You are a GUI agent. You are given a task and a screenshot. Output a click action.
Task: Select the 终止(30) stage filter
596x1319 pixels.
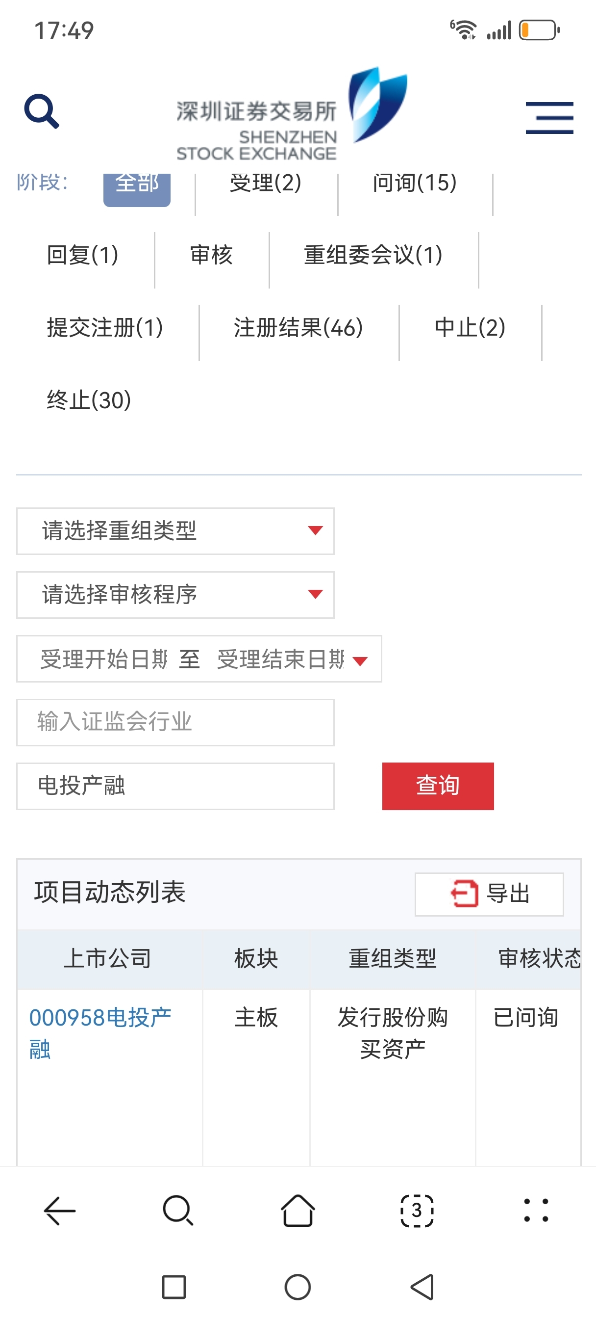[x=89, y=400]
